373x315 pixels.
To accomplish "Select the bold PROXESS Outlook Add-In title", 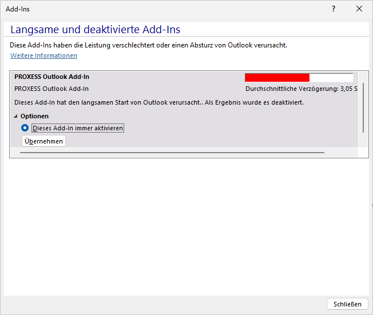I will coord(51,77).
